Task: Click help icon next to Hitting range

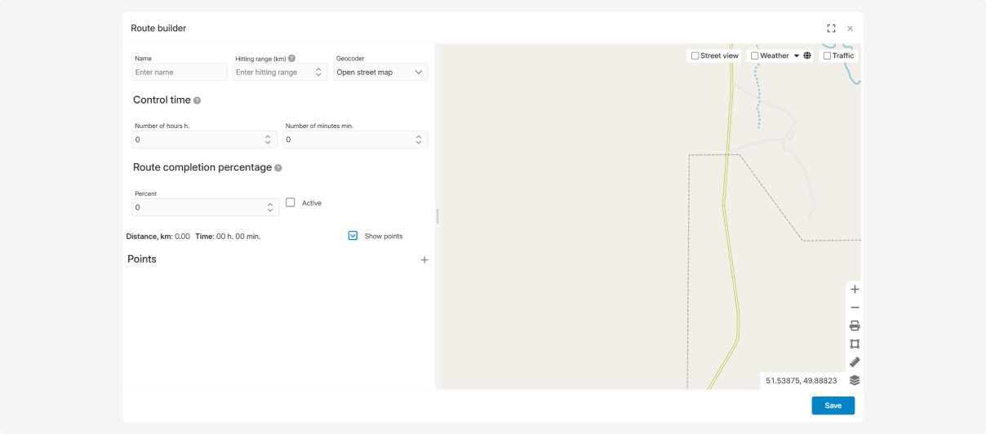Action: click(291, 59)
